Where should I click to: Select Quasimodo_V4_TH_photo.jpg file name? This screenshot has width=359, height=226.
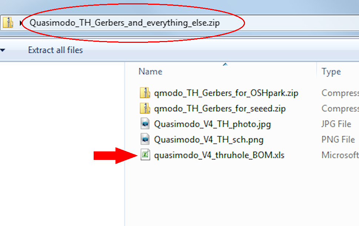pyautogui.click(x=212, y=124)
